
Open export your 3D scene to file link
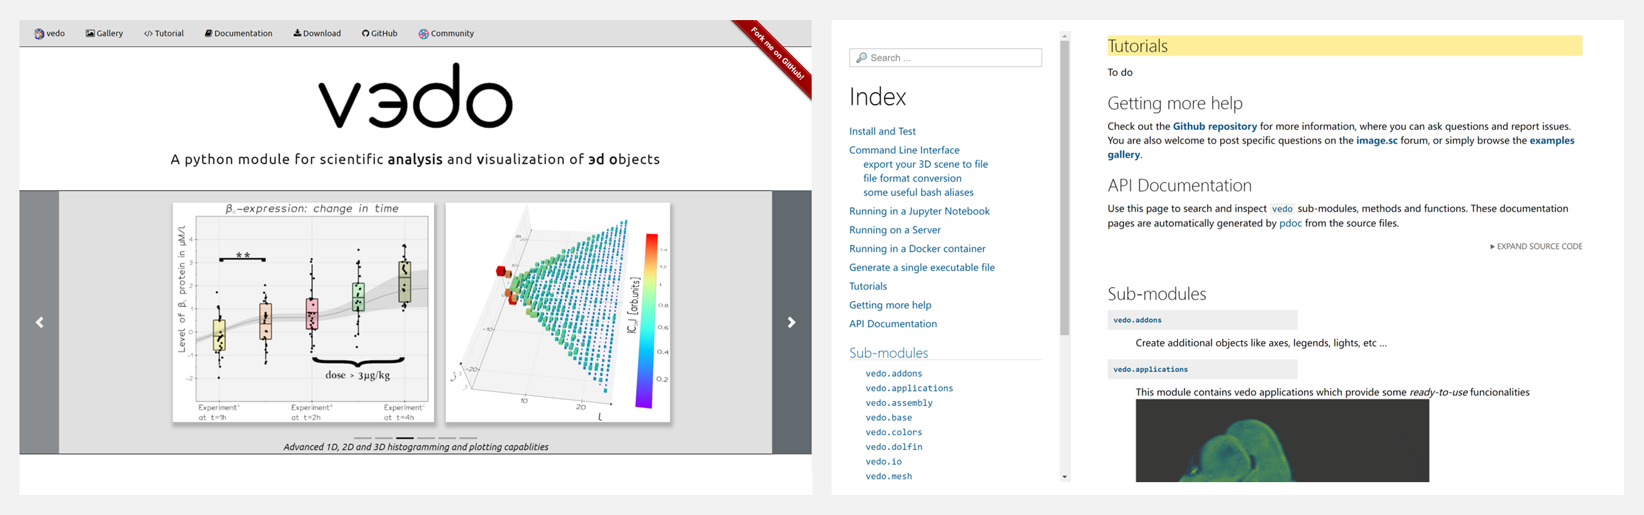(x=925, y=164)
